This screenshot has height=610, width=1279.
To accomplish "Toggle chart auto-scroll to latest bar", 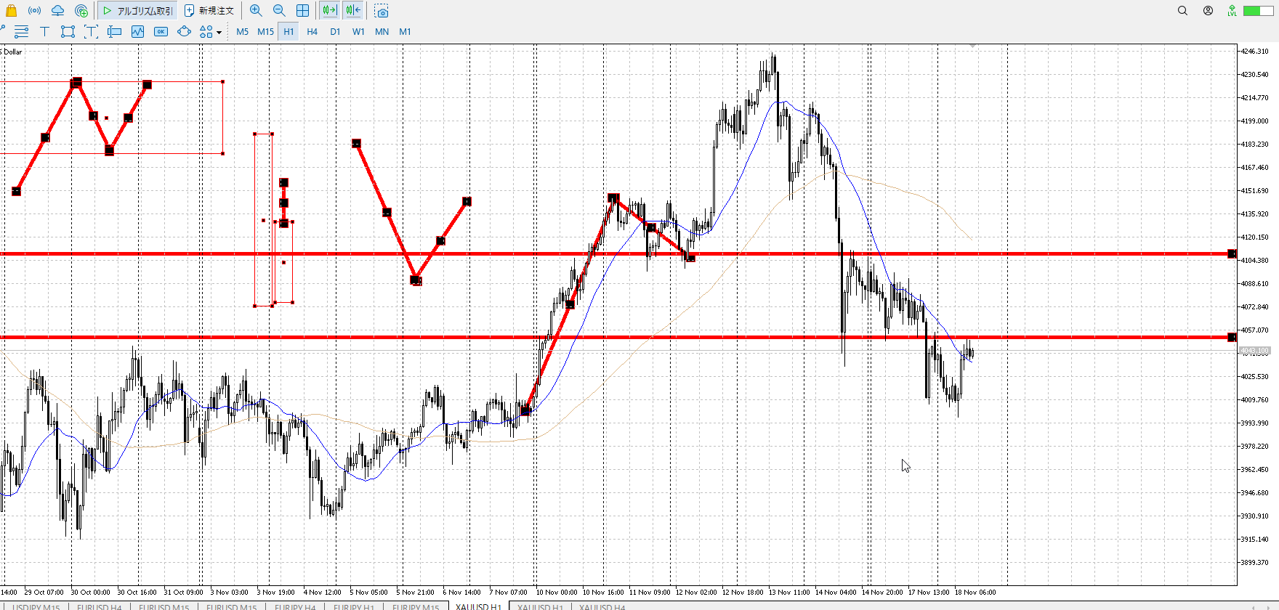I will tap(329, 11).
